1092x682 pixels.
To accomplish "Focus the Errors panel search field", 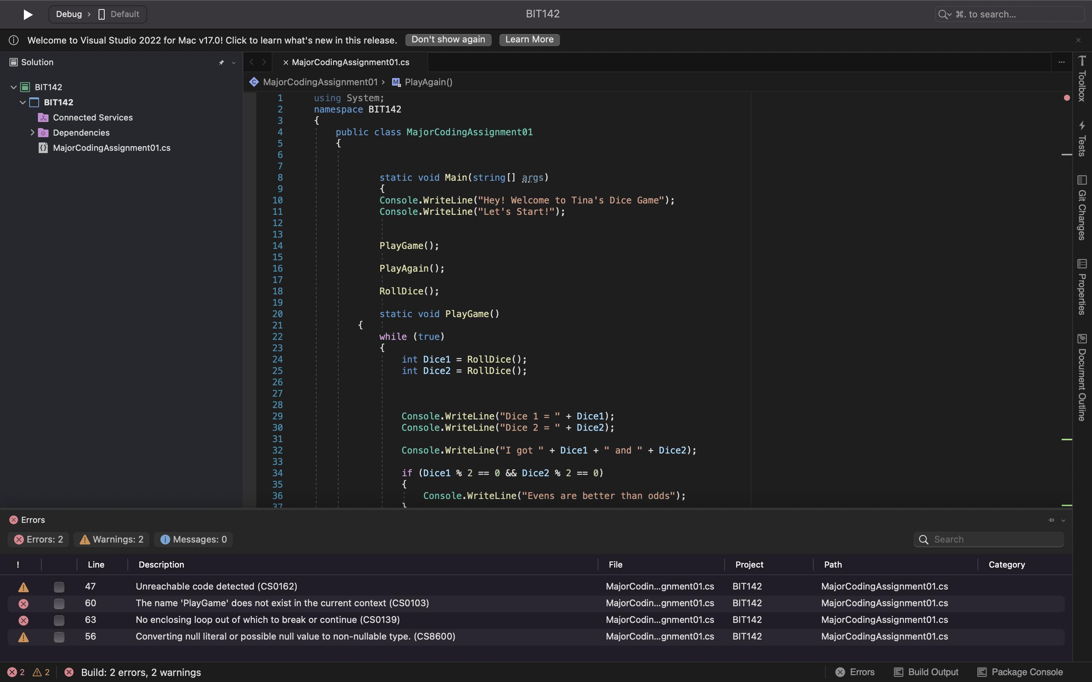I will (x=988, y=540).
